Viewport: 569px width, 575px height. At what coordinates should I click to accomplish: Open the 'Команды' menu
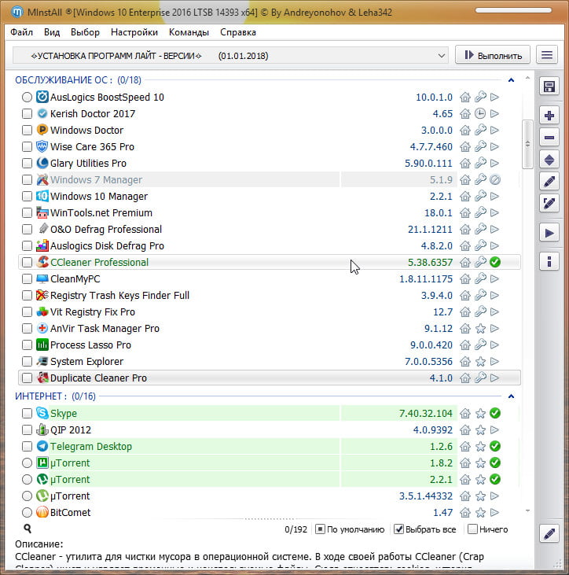coord(189,32)
